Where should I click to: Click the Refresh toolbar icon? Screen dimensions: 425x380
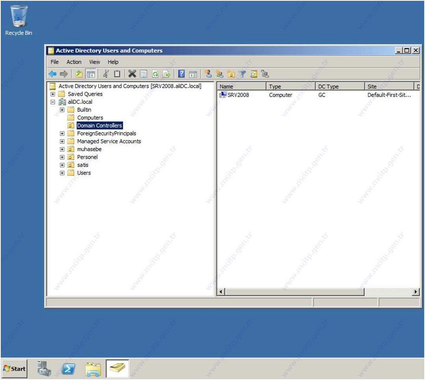[155, 74]
